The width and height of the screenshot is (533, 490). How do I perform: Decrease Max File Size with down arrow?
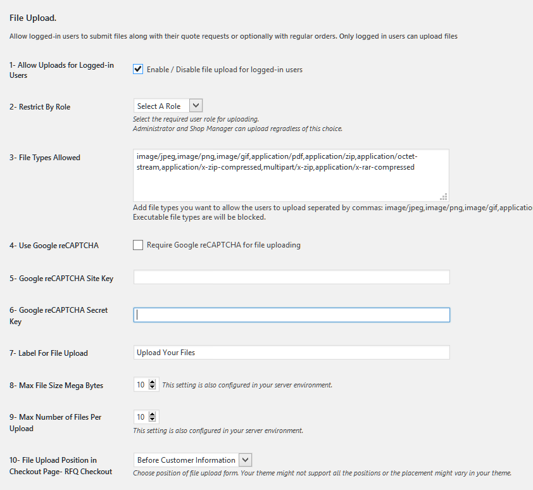point(153,387)
